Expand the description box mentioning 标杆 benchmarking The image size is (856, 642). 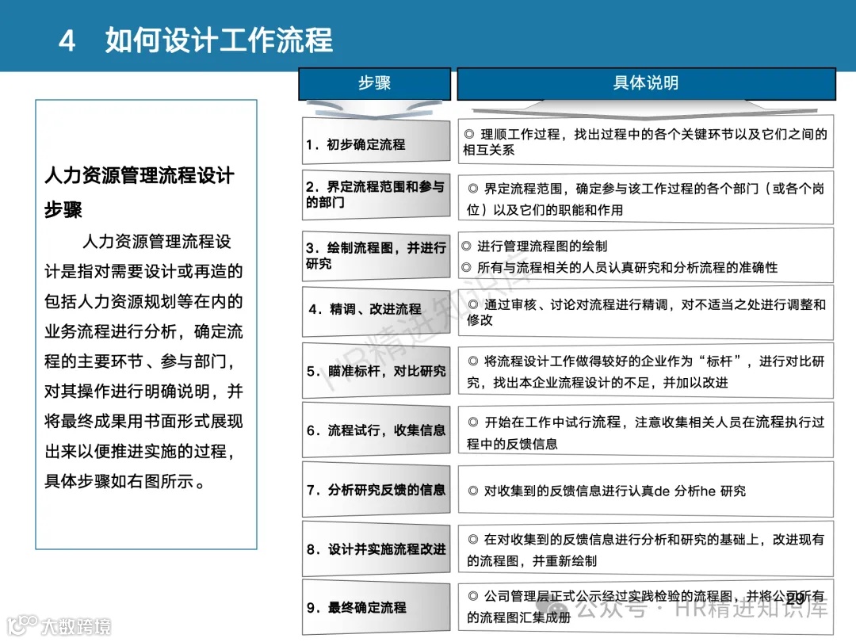pyautogui.click(x=646, y=369)
